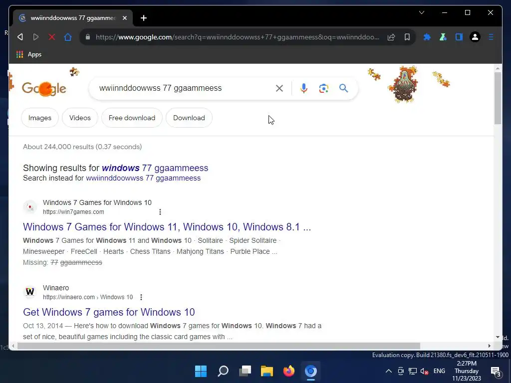511x383 pixels.
Task: Select the wwiinnddoowwss 77 ggaammeess tab
Action: [x=73, y=18]
